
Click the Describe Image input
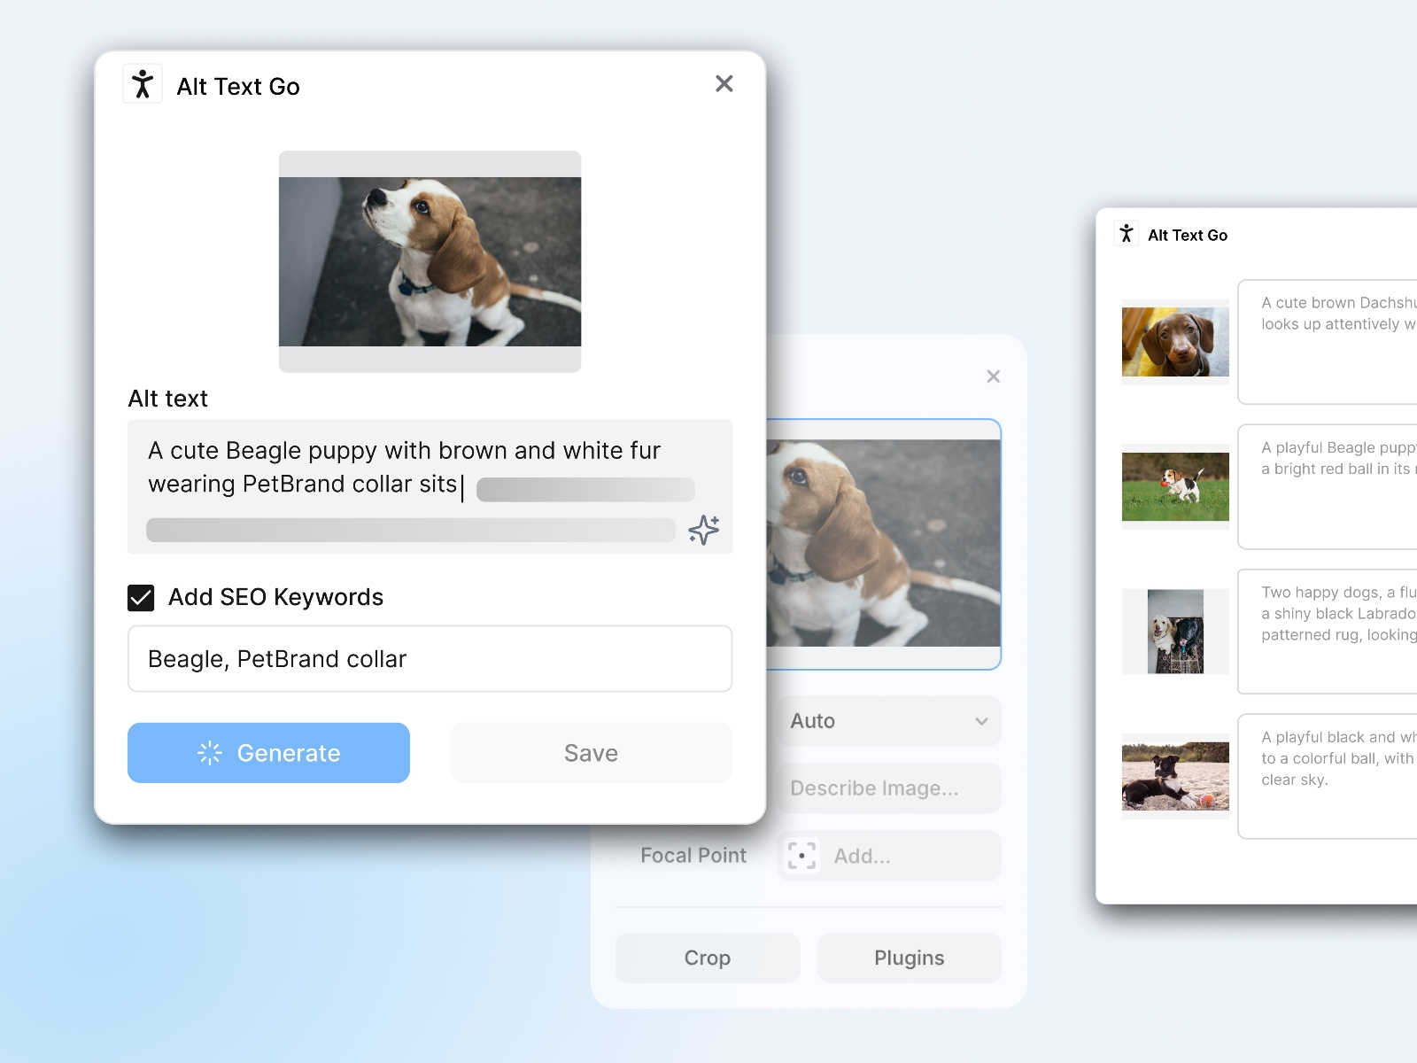coord(888,788)
